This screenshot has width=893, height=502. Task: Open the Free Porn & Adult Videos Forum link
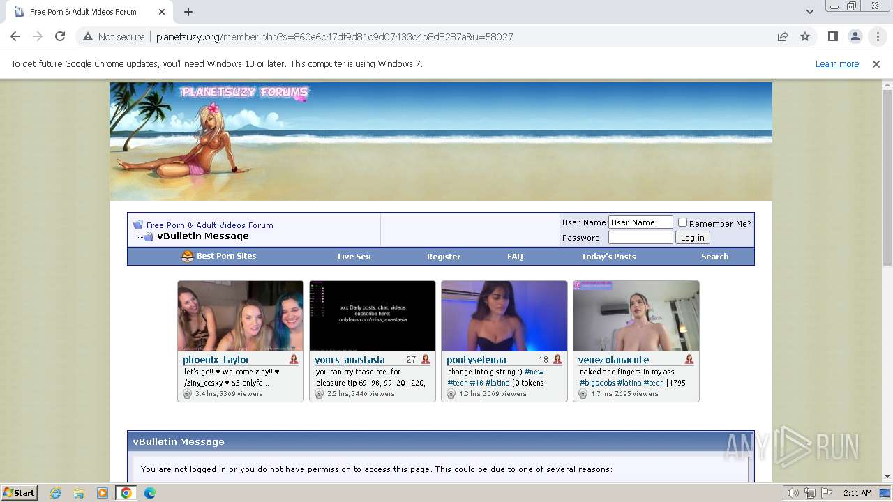coord(209,225)
